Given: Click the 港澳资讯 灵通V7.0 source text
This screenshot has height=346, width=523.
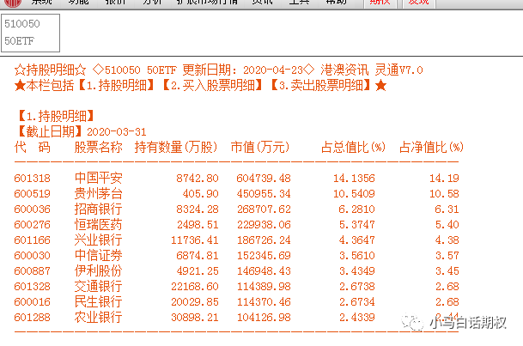Looking at the screenshot, I should click(372, 70).
